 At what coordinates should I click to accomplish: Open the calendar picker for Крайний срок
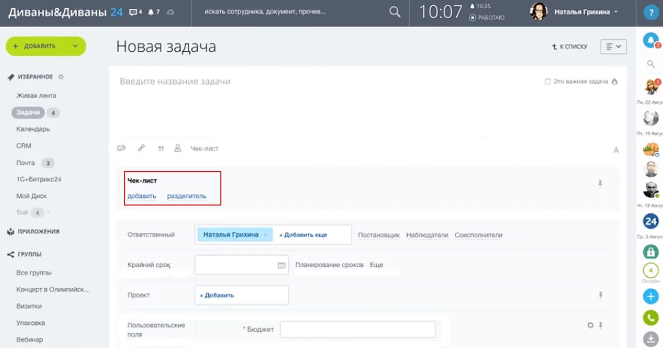click(x=281, y=265)
